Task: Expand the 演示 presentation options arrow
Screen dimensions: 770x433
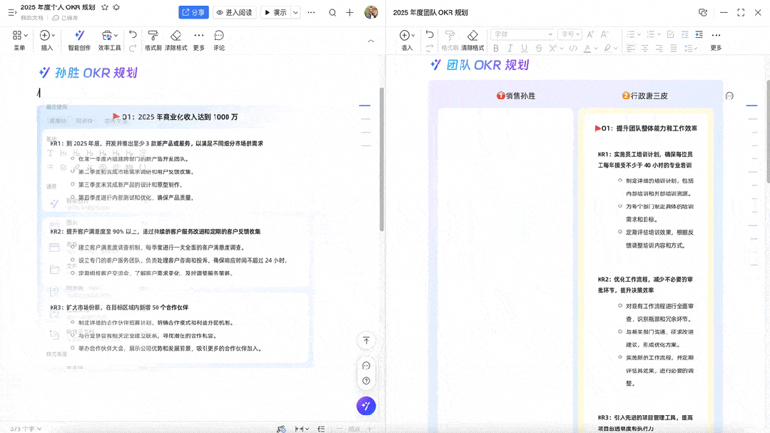Action: point(295,12)
